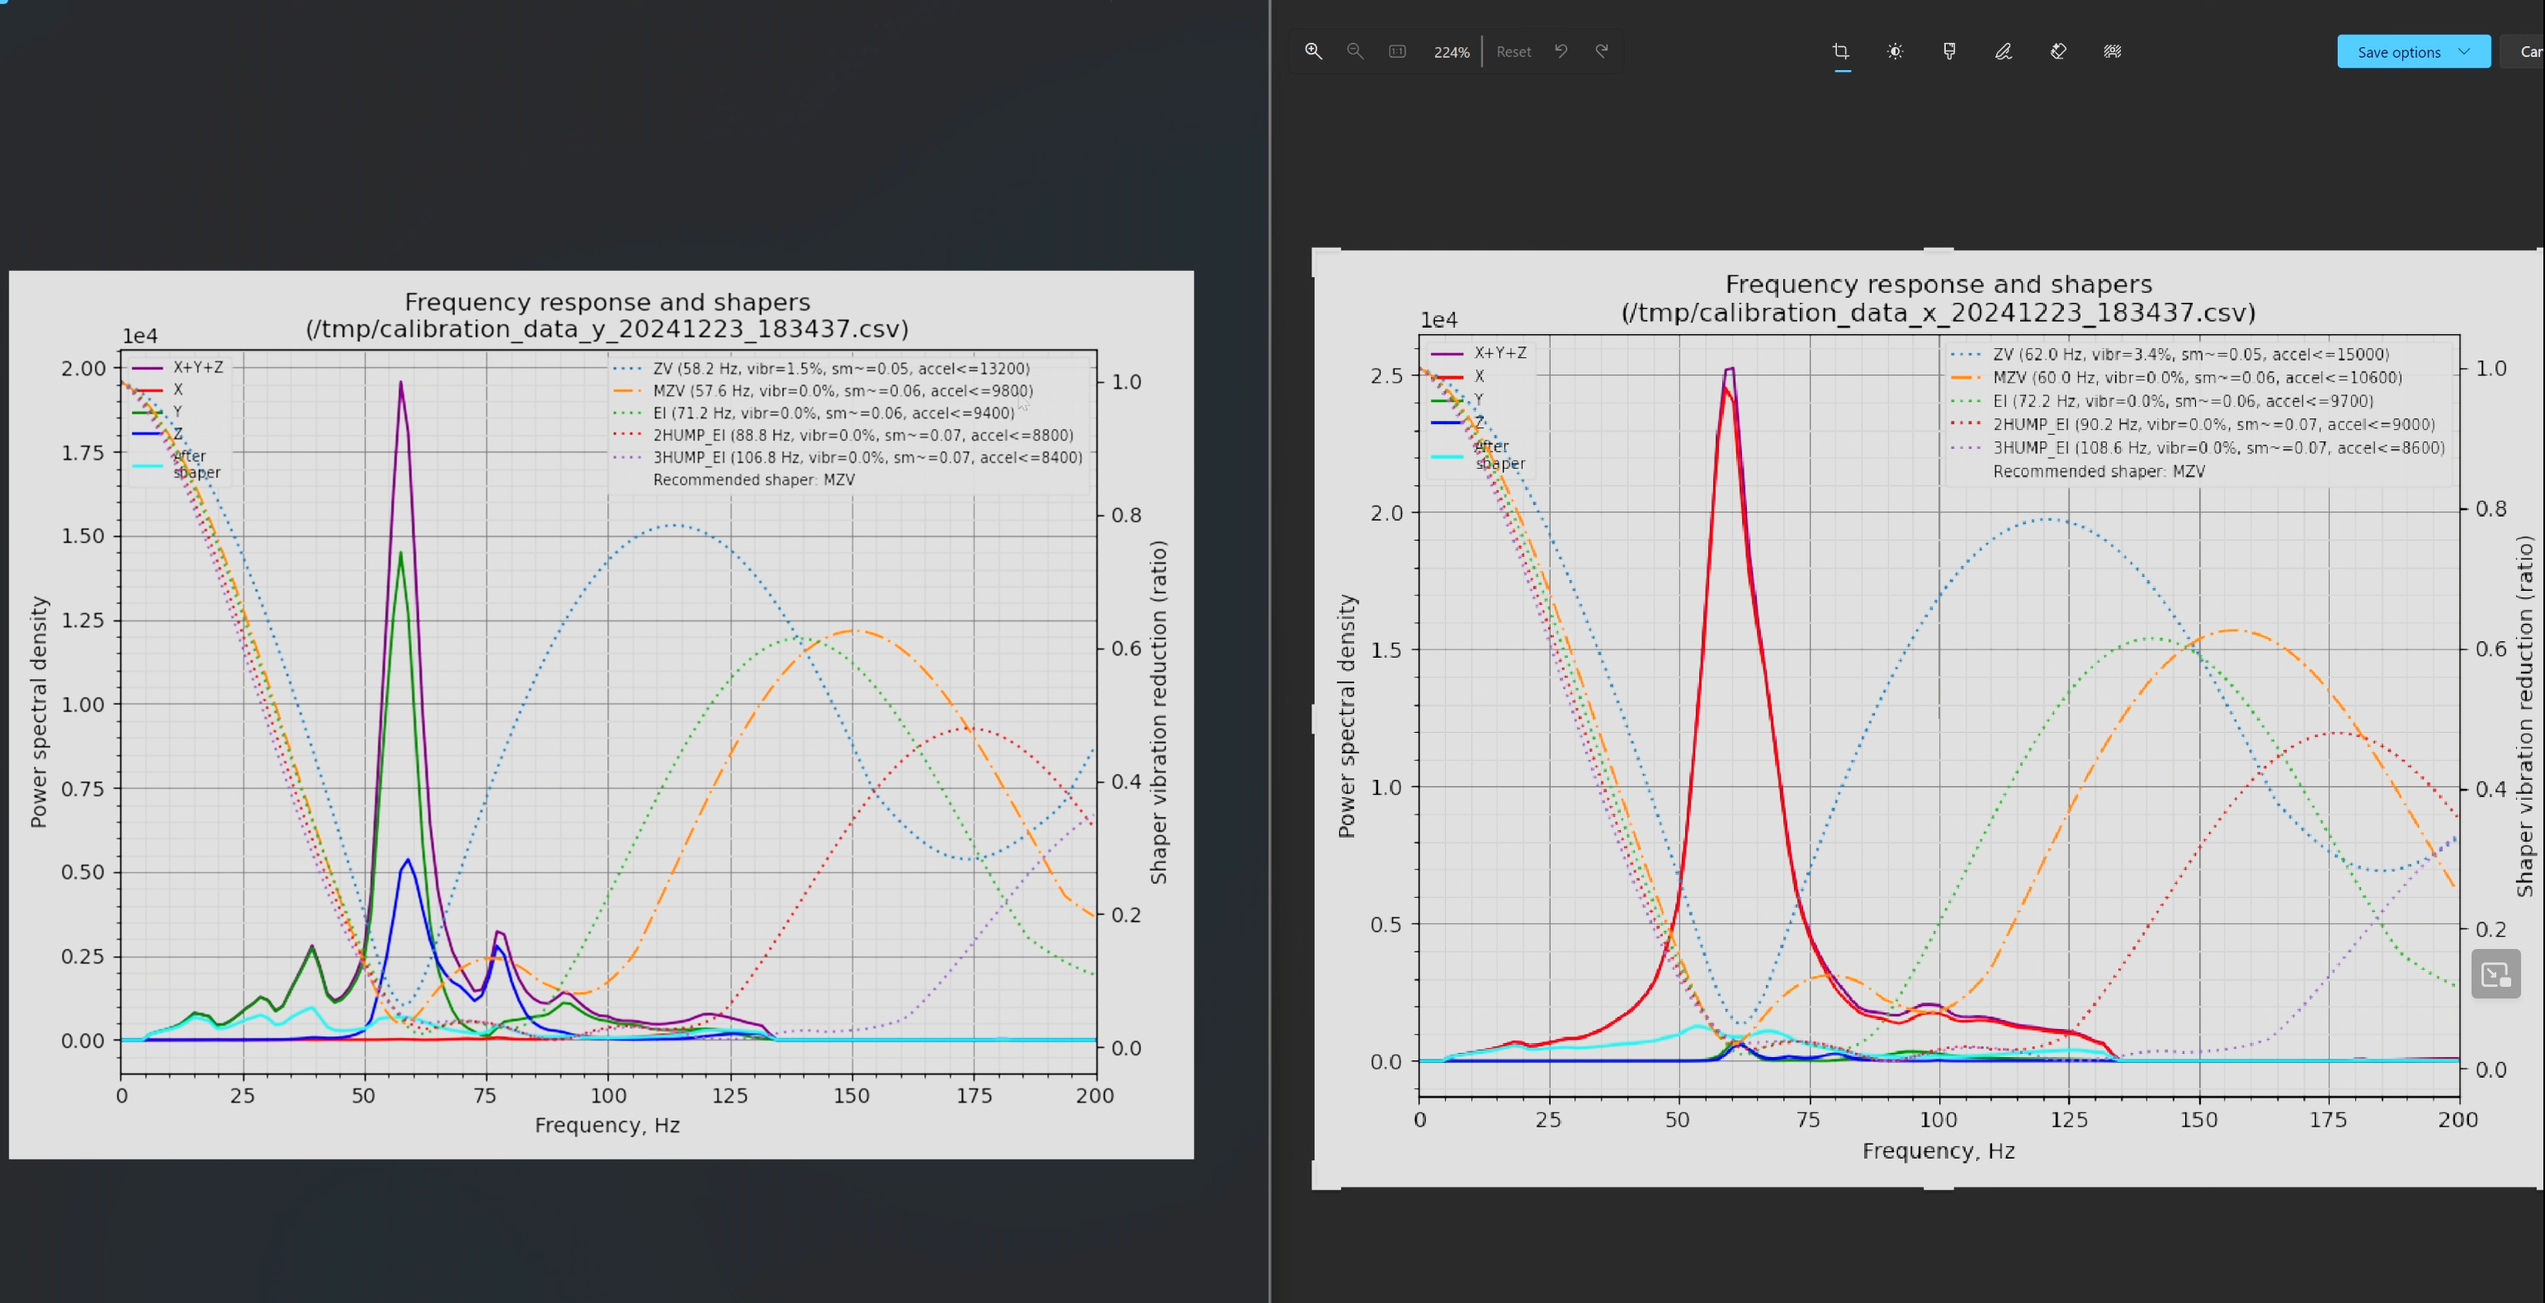Select the Erase tool
Screen dimensions: 2545x1303
click(x=2058, y=51)
